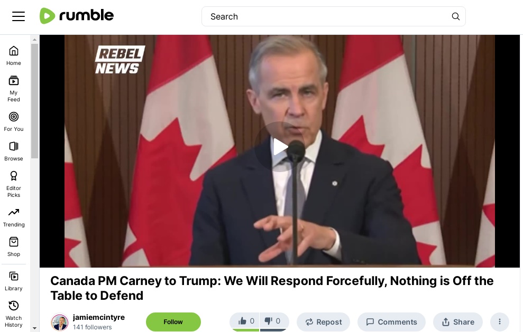The image size is (523, 332).
Task: Open Browse in the sidebar
Action: coord(14,151)
